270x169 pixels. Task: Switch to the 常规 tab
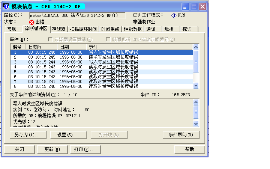coord(13,29)
